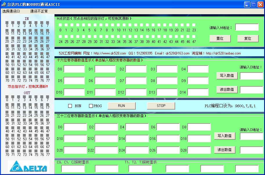Click 读出数值 in the thirty-two-bit register section
The image size is (265, 175).
[224, 150]
